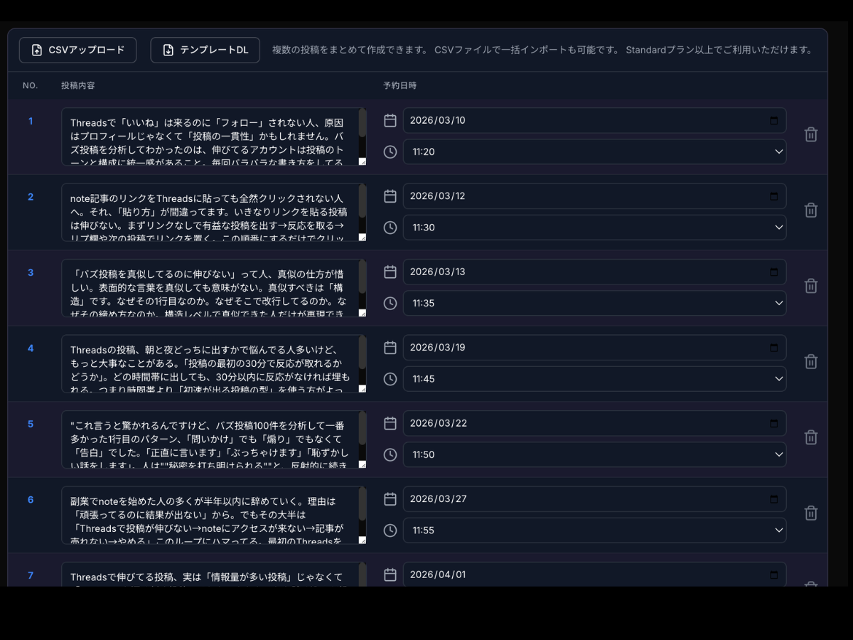
Task: Delete the 2026/03/27 entry with trash icon
Action: tap(810, 513)
